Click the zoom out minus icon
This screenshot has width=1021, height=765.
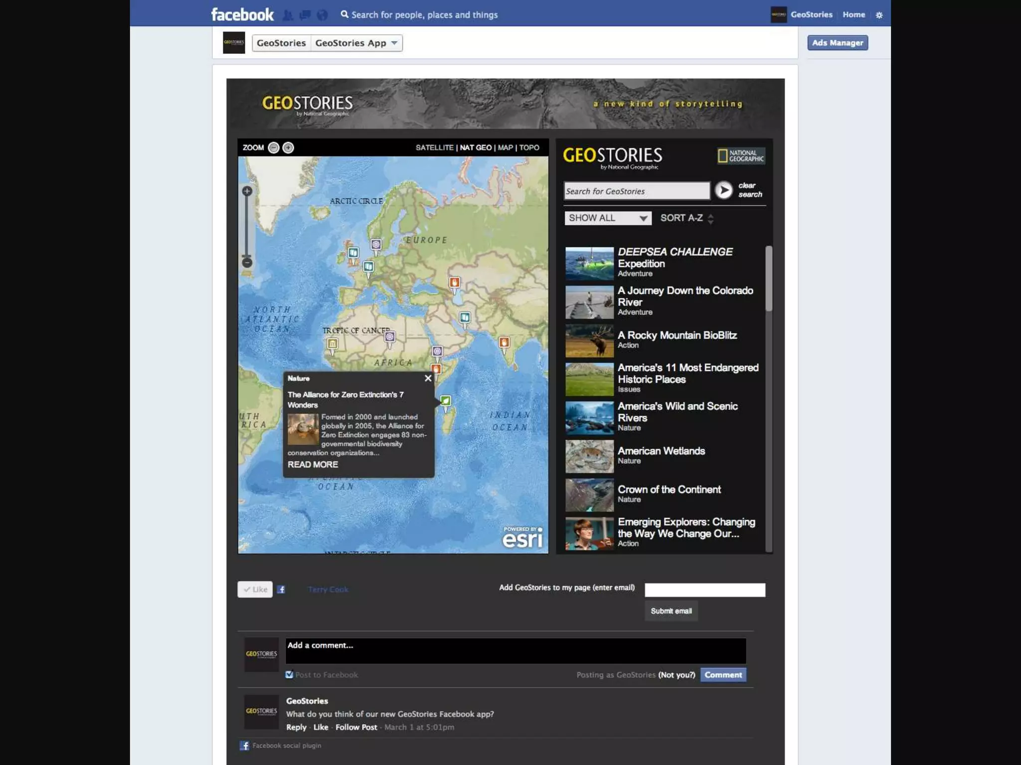coord(273,147)
